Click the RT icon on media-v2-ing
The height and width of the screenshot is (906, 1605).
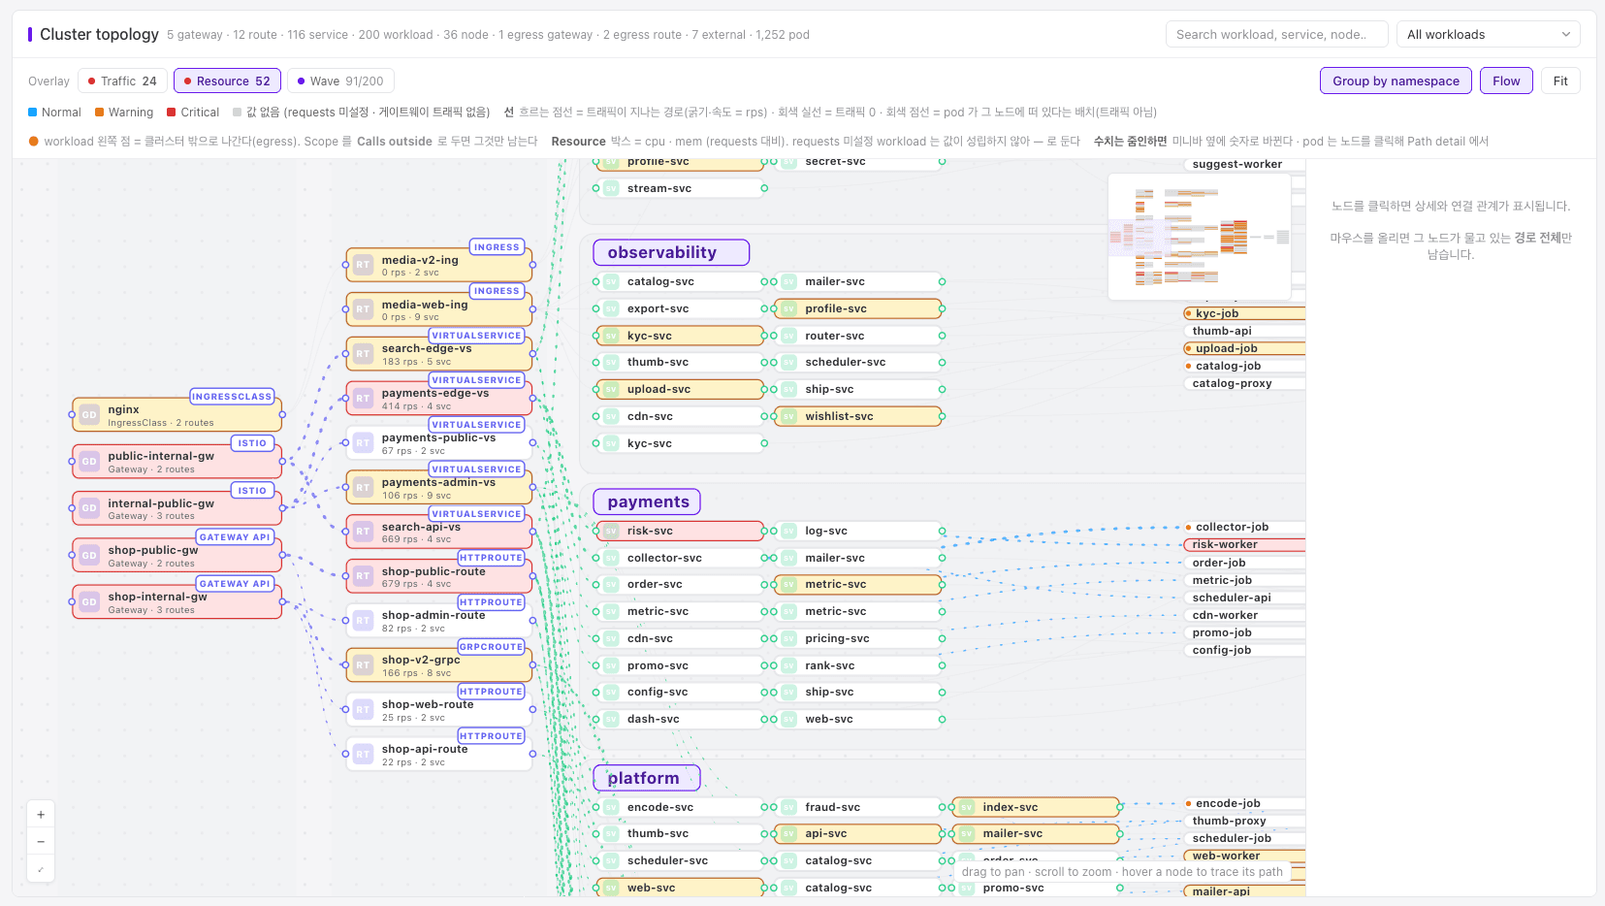[x=363, y=265]
